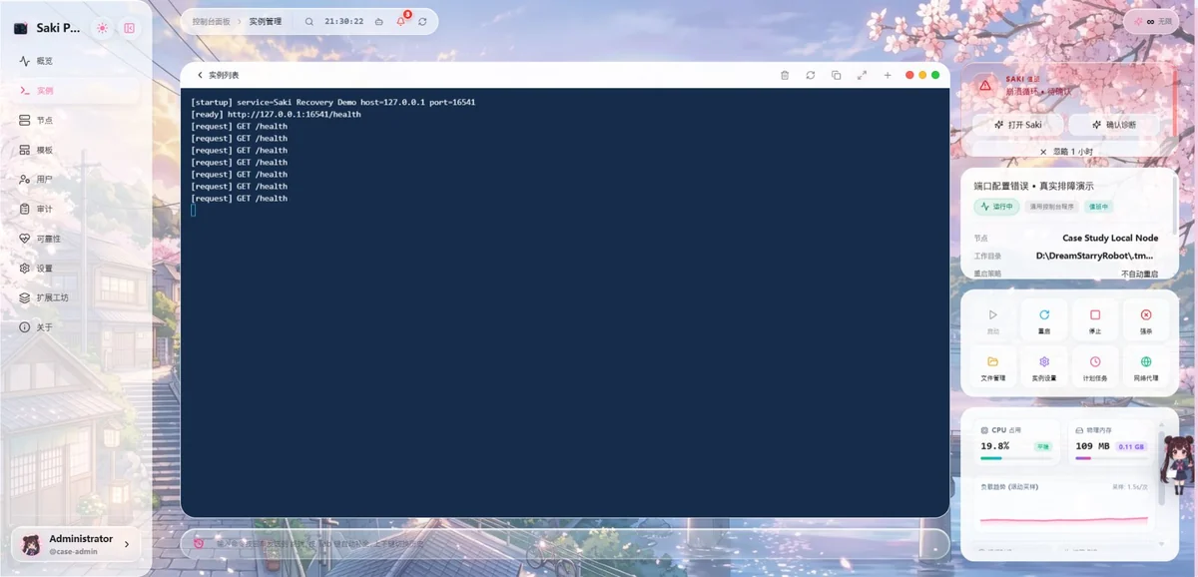The width and height of the screenshot is (1198, 577).
Task: Click the red warning triangle alert icon
Action: [x=985, y=86]
